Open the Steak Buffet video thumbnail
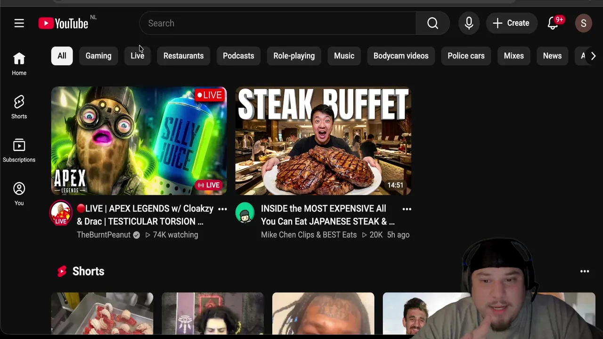Viewport: 603px width, 339px height. pos(323,141)
